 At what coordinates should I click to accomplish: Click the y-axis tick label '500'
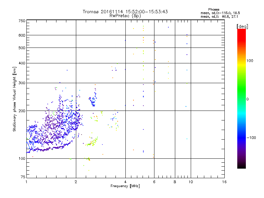tap(22, 48)
